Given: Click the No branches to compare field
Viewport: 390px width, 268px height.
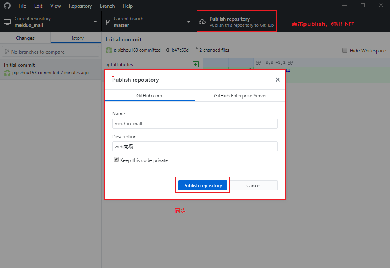Looking at the screenshot, I should (x=50, y=52).
